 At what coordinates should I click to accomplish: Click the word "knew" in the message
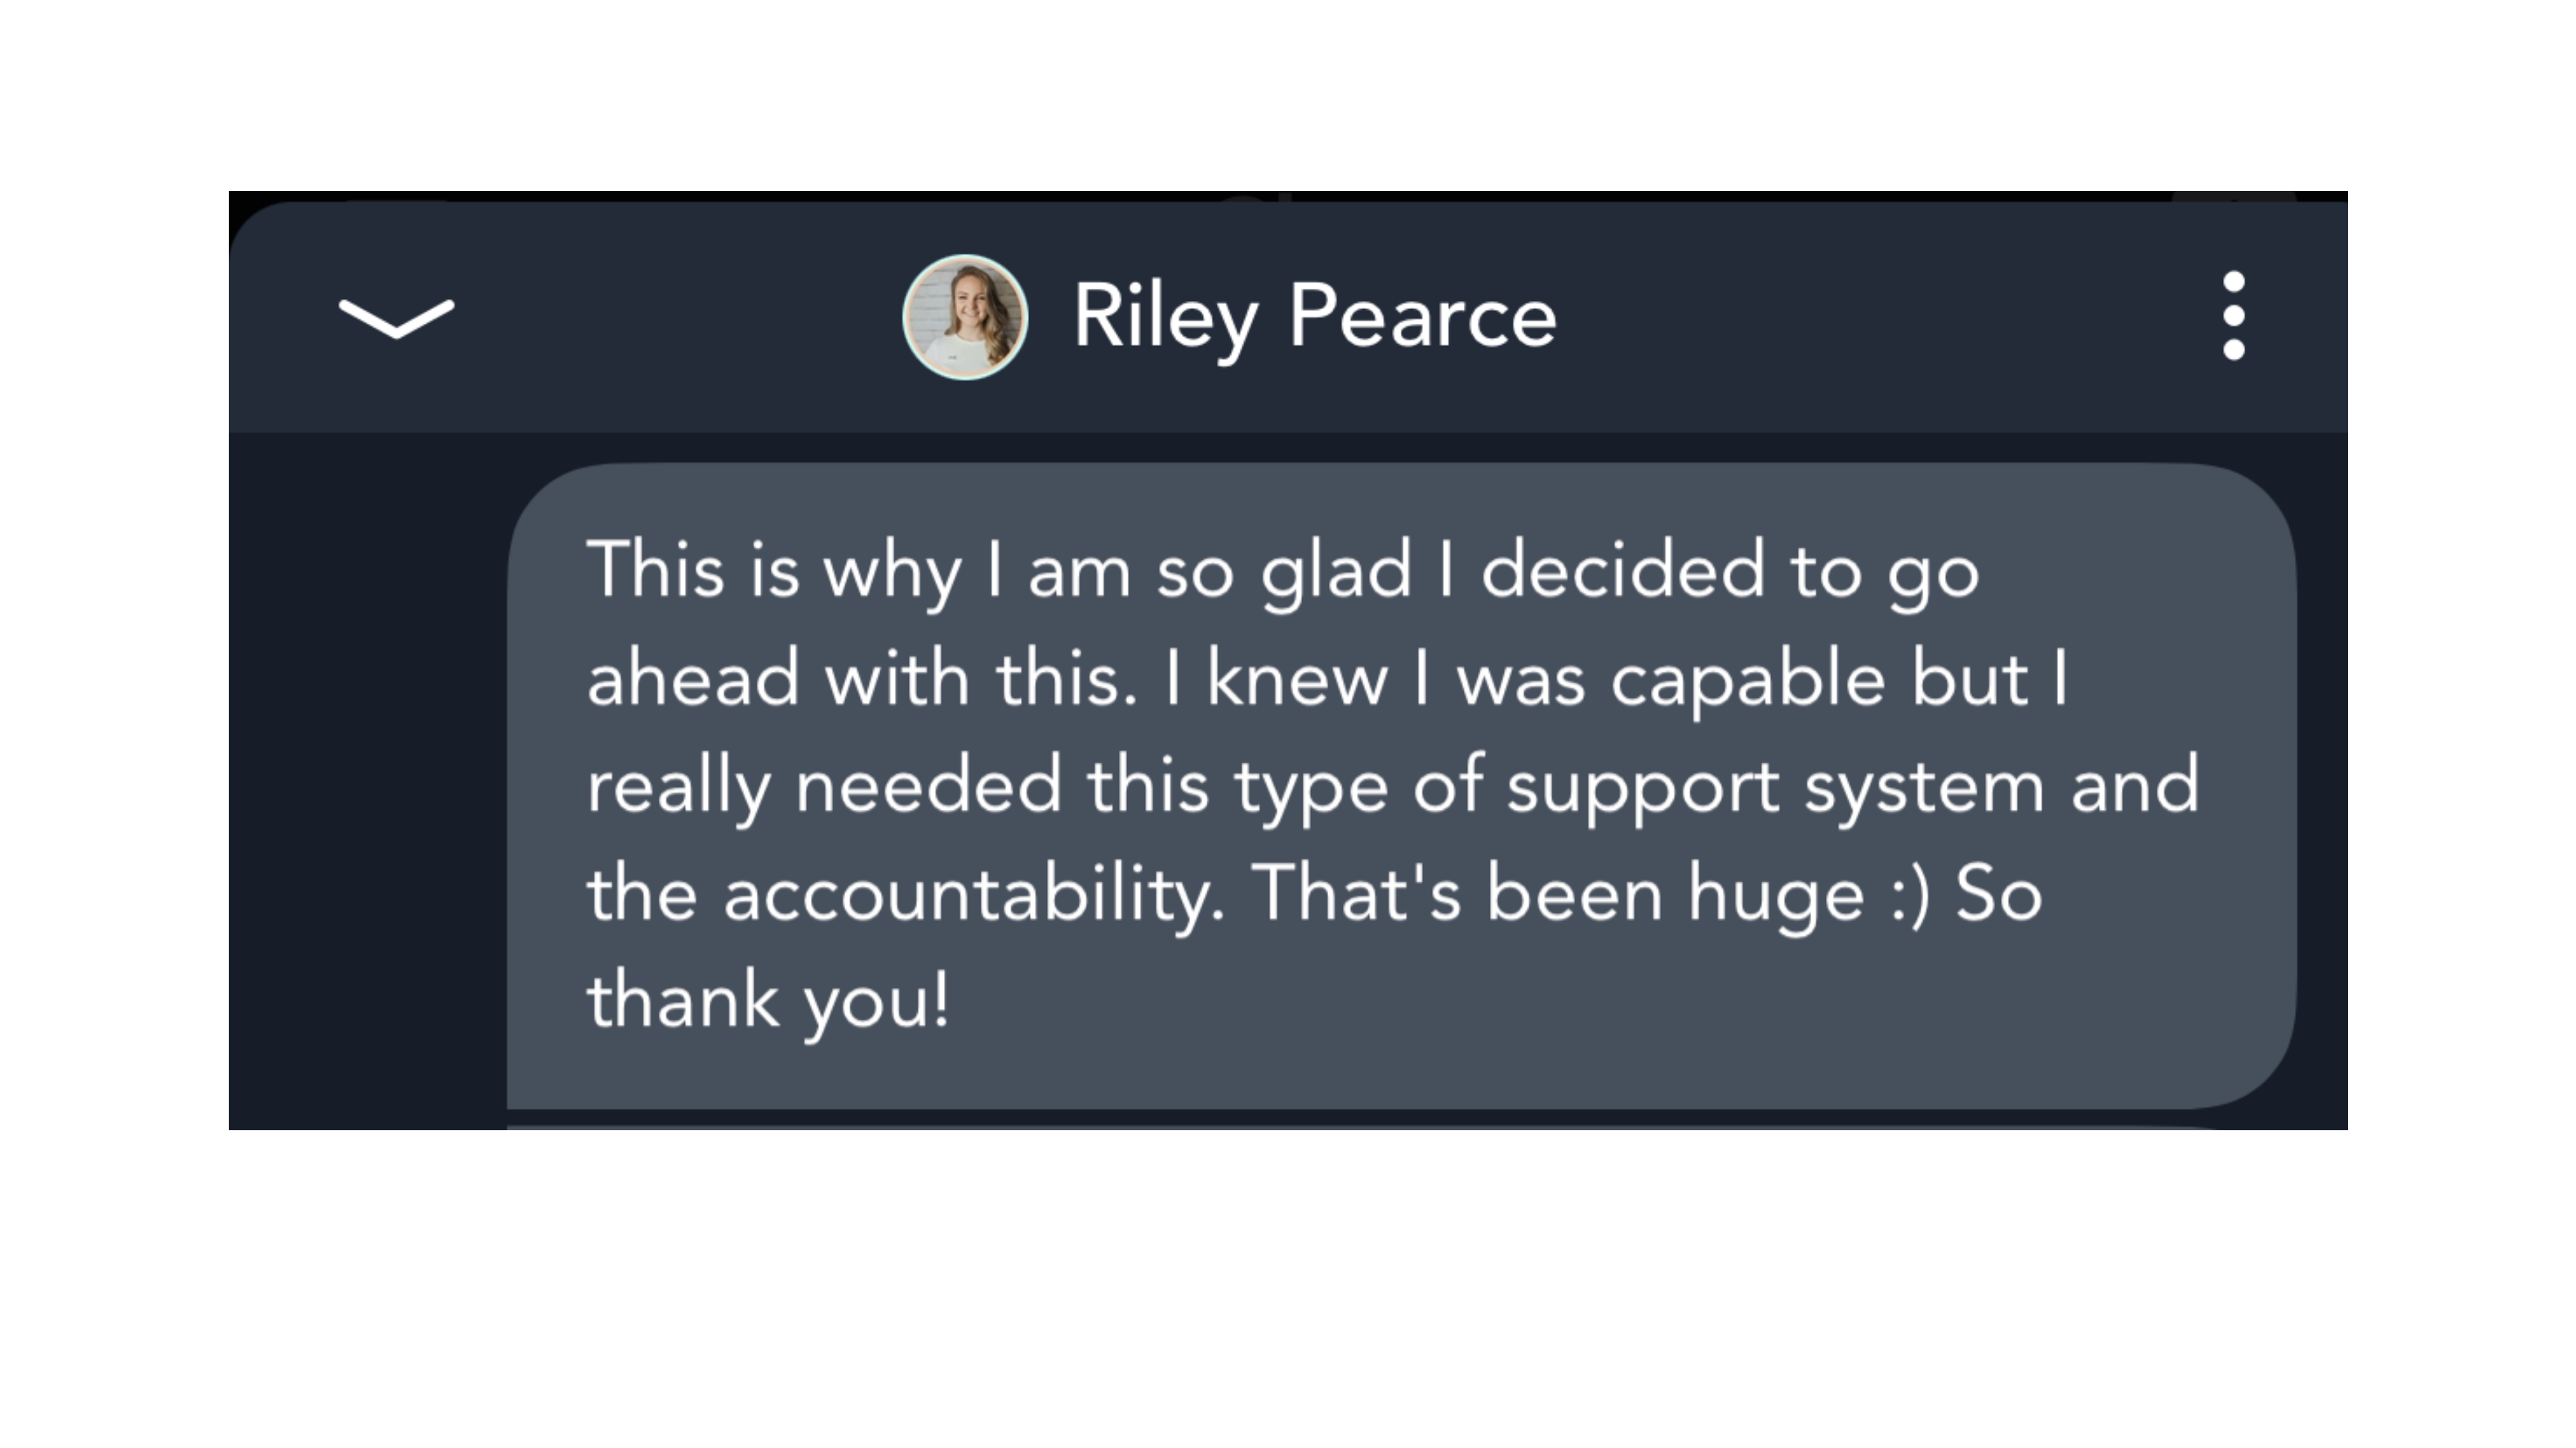(x=1297, y=680)
